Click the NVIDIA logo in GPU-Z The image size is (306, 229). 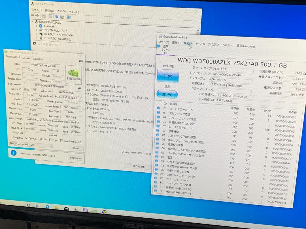(x=73, y=74)
